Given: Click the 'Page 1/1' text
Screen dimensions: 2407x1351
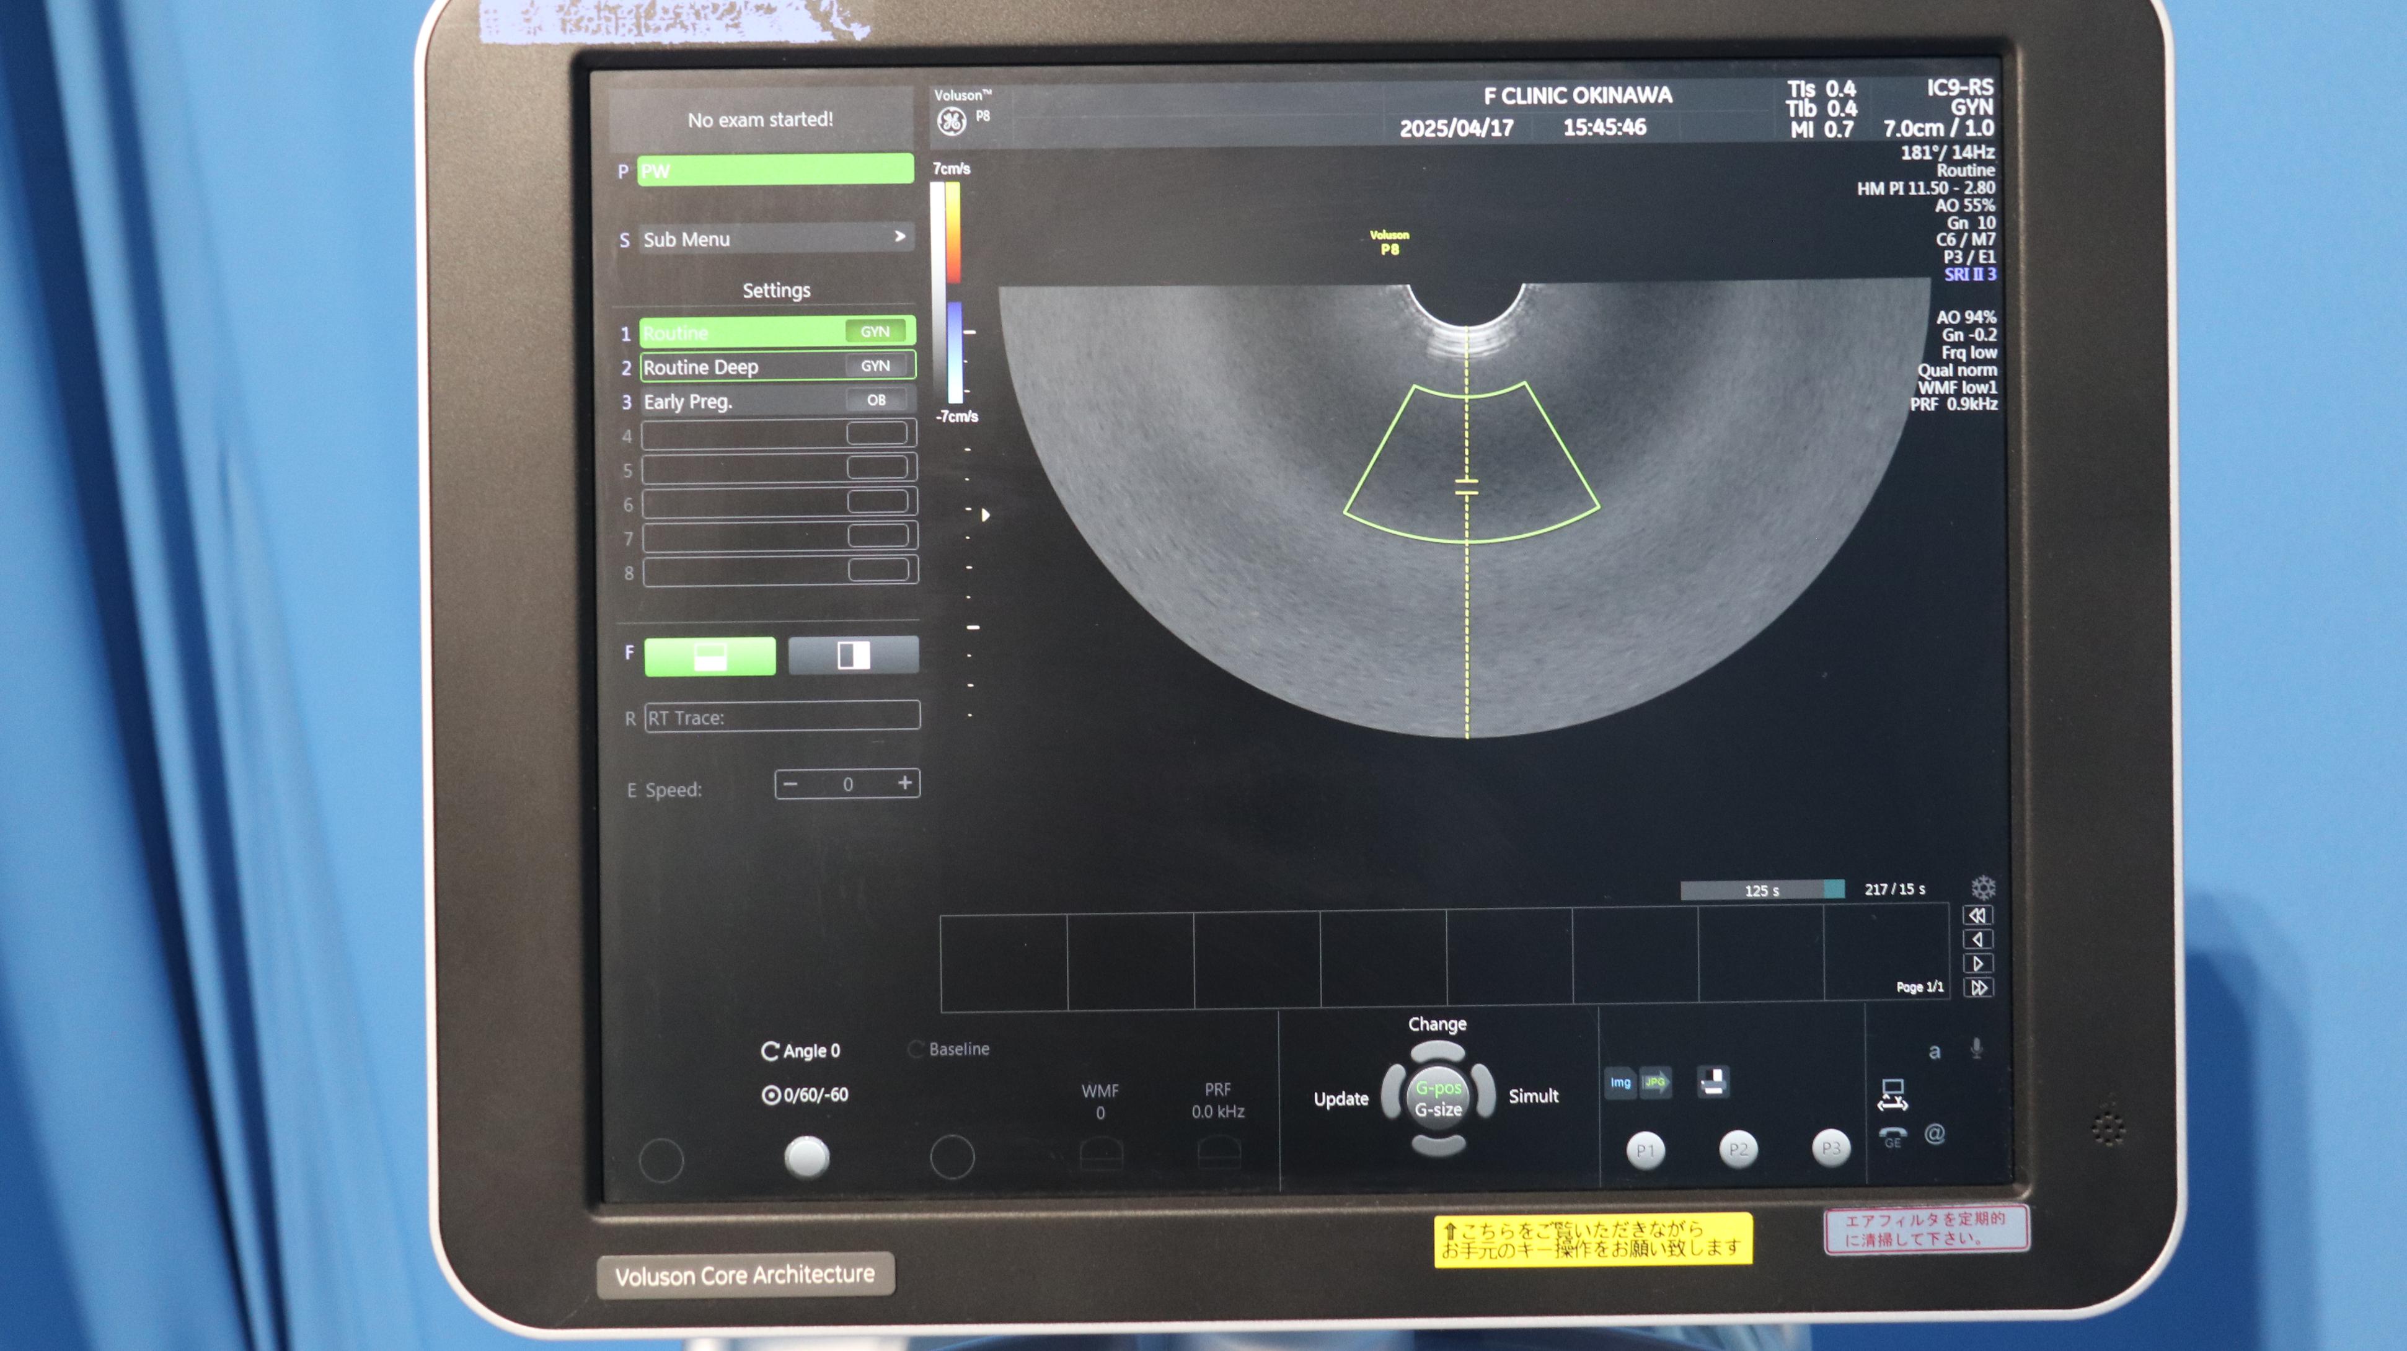Looking at the screenshot, I should 1919,987.
